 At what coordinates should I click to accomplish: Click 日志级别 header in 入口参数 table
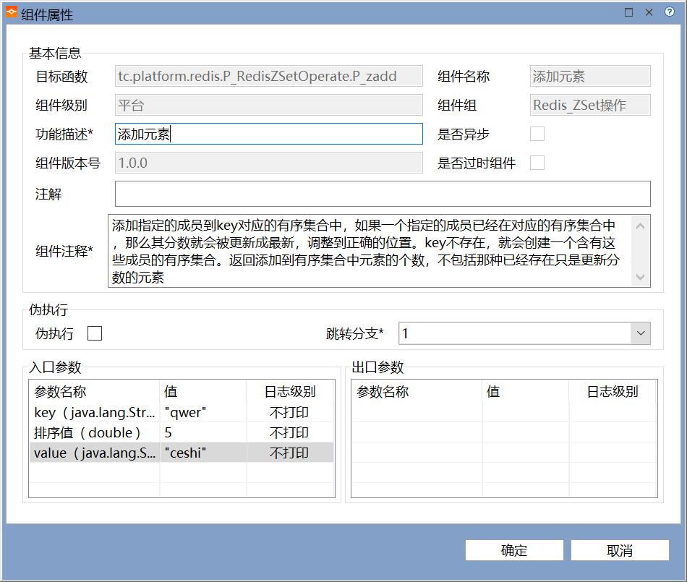click(289, 392)
